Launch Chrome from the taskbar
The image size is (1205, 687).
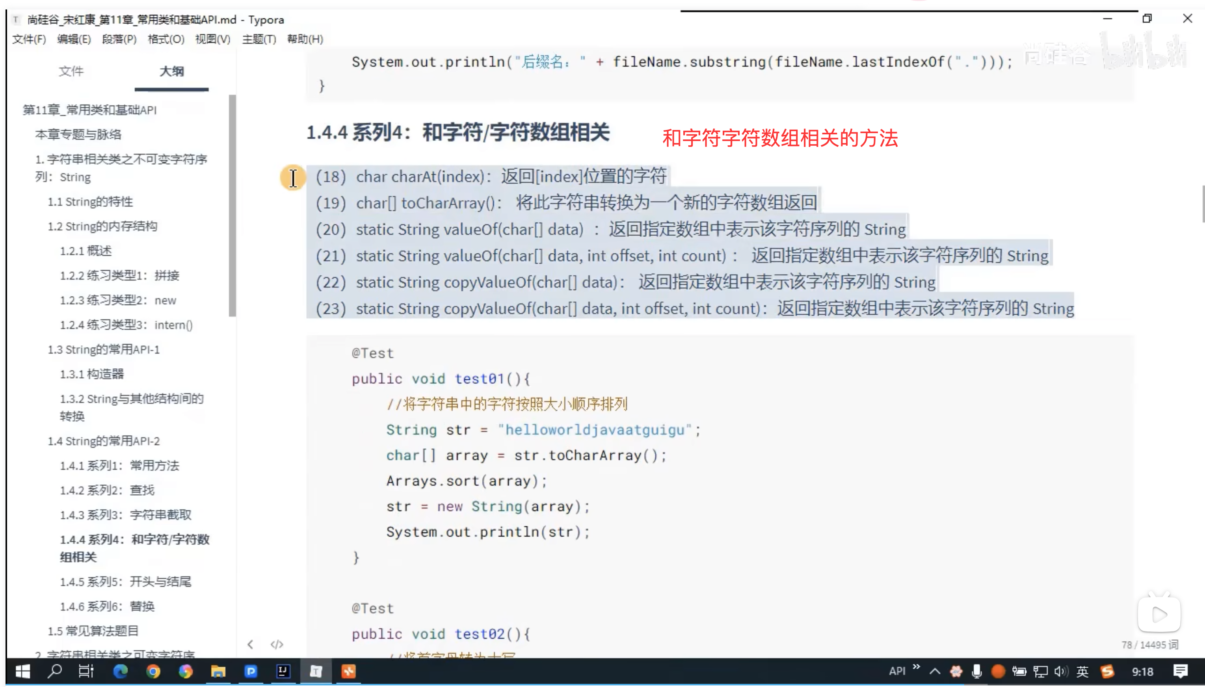[x=153, y=671]
